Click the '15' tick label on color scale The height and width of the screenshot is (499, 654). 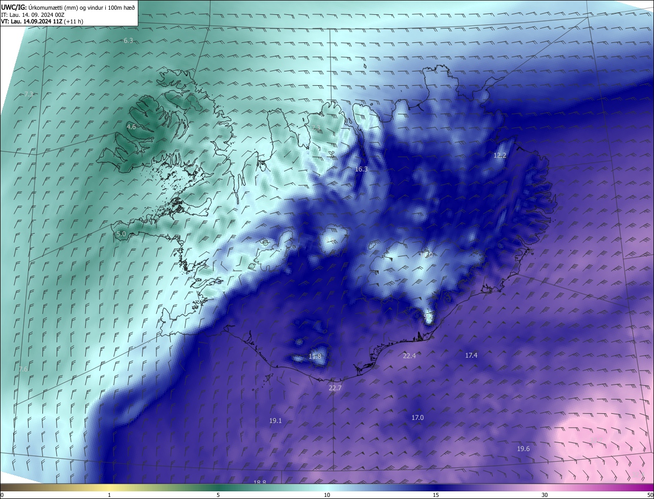436,495
